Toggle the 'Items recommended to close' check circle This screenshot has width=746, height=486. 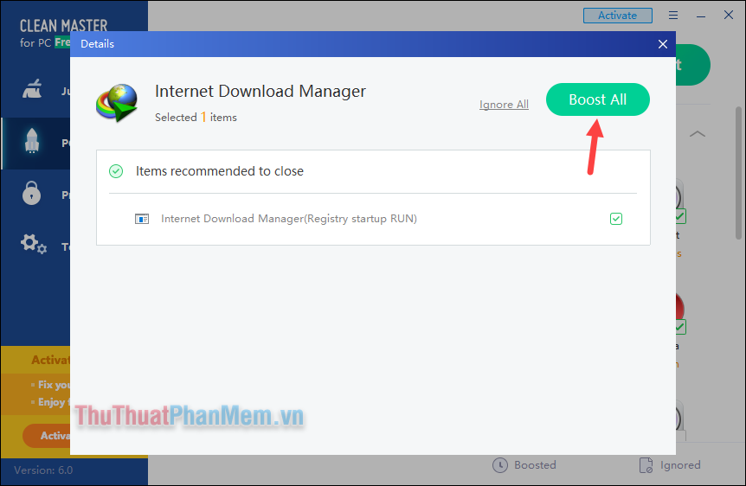tap(116, 171)
